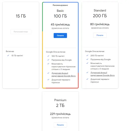The image size is (129, 131).
Task: Click checkmark next to 15 ГБ пам'яті
Action: pyautogui.click(x=8, y=55)
